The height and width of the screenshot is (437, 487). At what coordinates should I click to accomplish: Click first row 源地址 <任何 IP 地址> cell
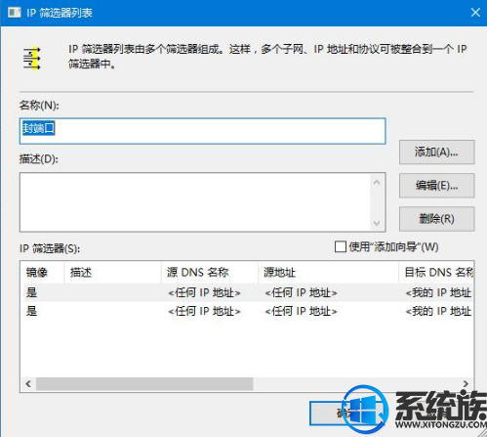[301, 292]
